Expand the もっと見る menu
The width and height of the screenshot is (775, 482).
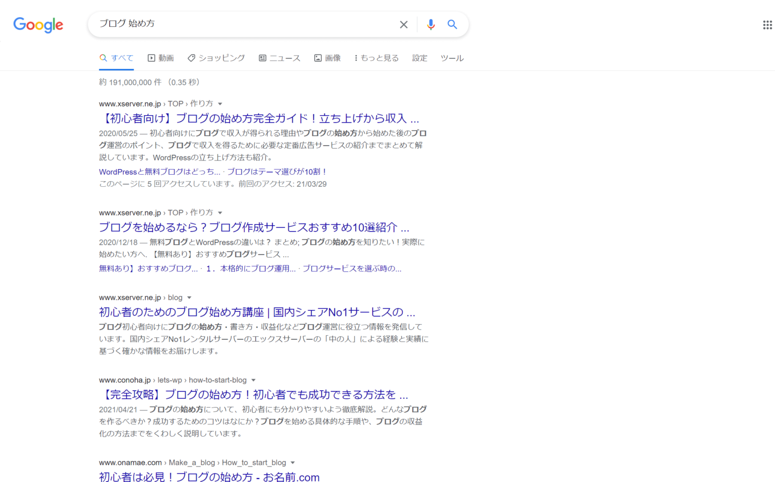click(376, 58)
